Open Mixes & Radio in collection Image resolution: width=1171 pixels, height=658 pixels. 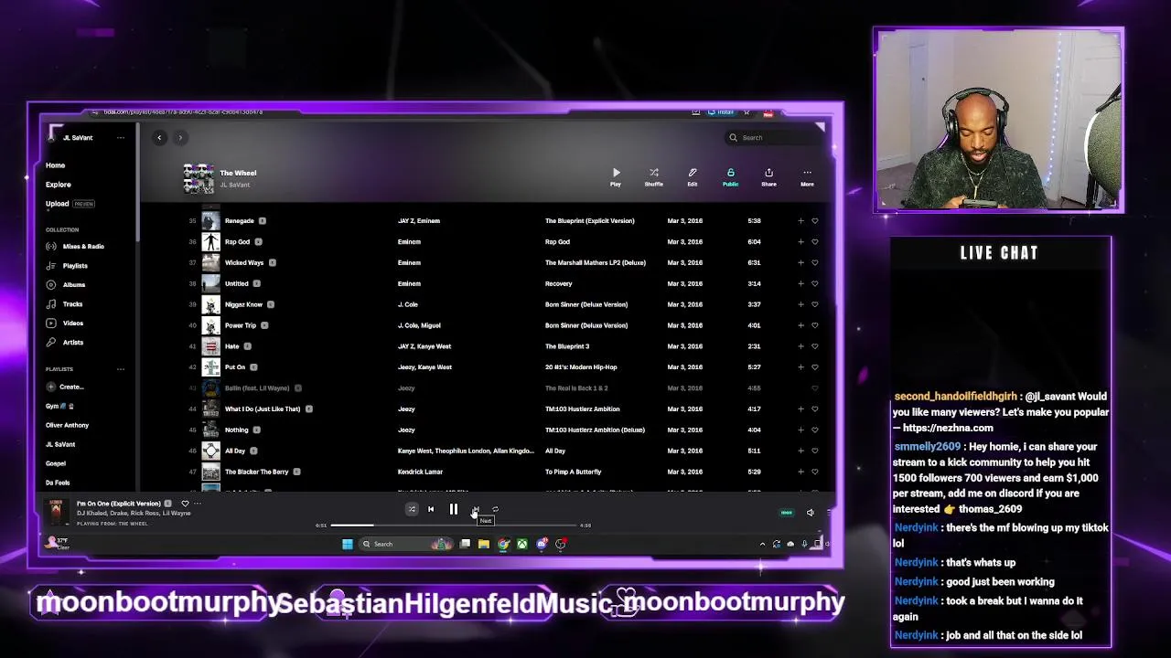coord(76,247)
